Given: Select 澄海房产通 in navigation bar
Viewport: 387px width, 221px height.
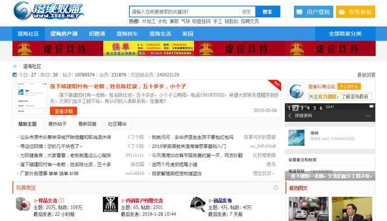Looking at the screenshot, I should coord(64,34).
